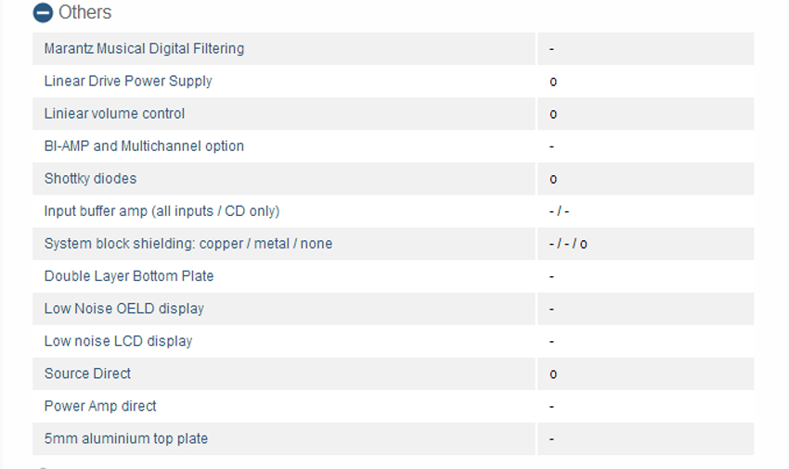Click the Liniear volume control label

[x=114, y=114]
